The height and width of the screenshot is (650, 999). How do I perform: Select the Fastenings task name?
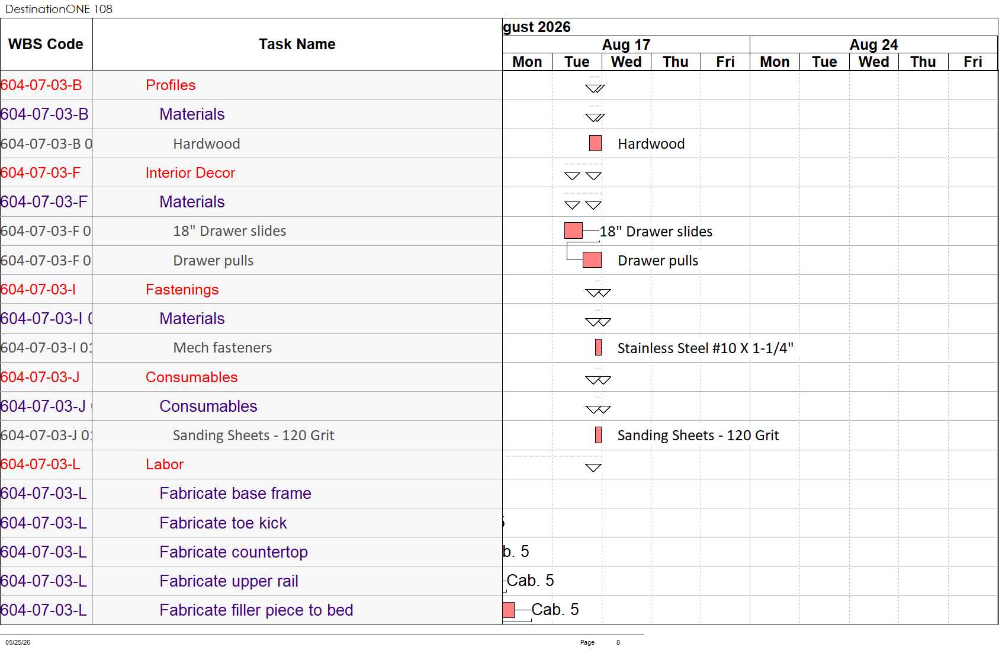pos(182,290)
